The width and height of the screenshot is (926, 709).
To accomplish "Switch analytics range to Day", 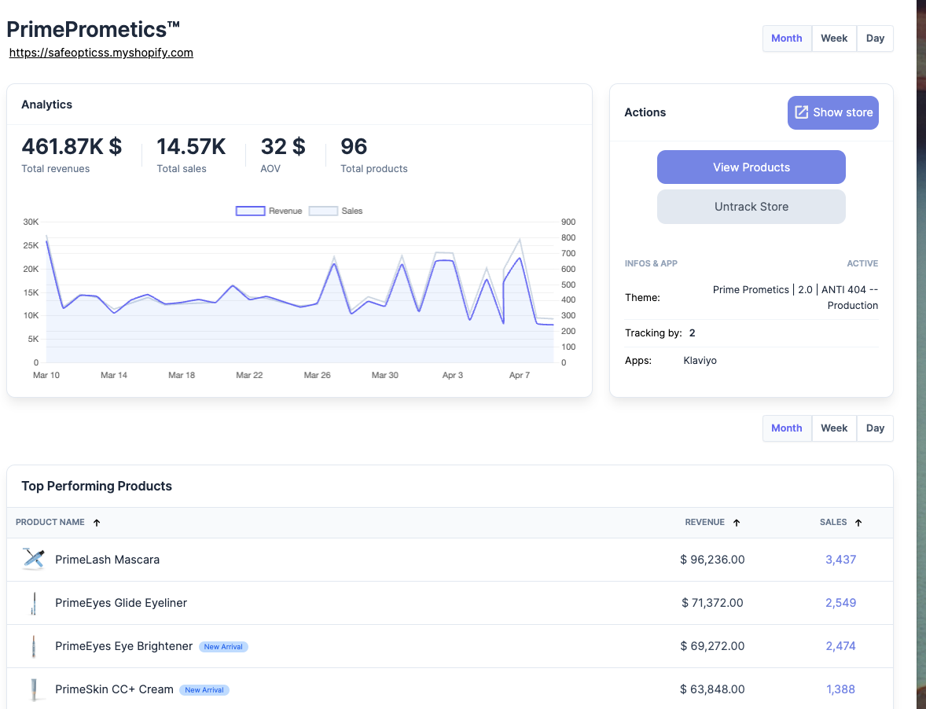I will click(x=875, y=39).
